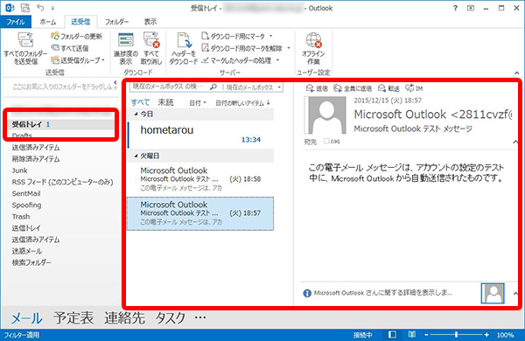Open the help question mark icon
This screenshot has height=341, width=525.
455,8
